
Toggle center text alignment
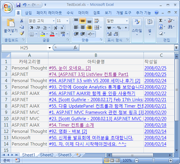83,28
